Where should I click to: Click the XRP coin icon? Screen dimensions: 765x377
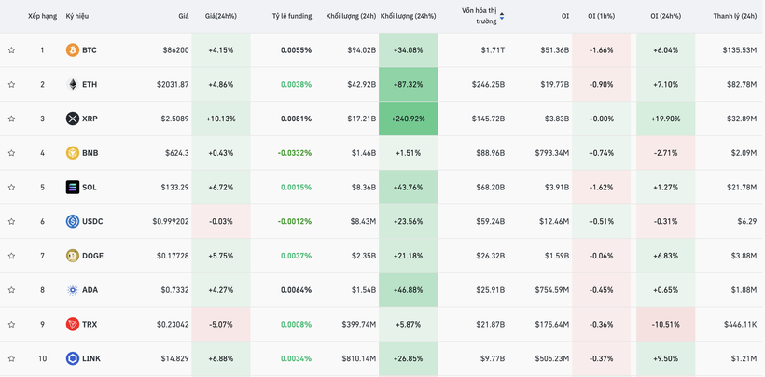(x=72, y=119)
